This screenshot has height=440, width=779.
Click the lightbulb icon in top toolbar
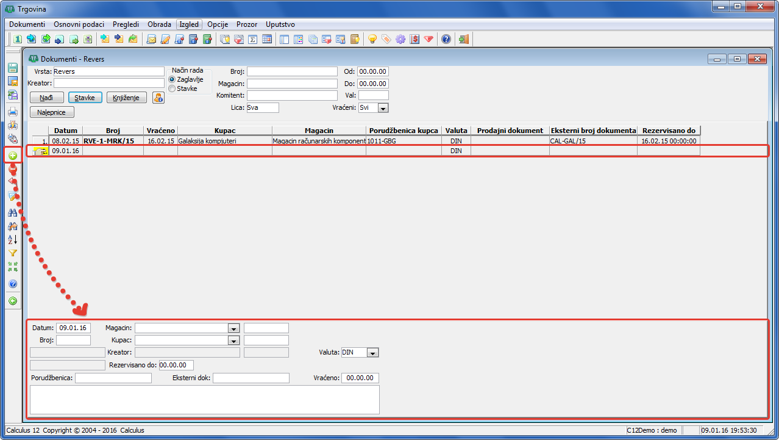[x=372, y=39]
